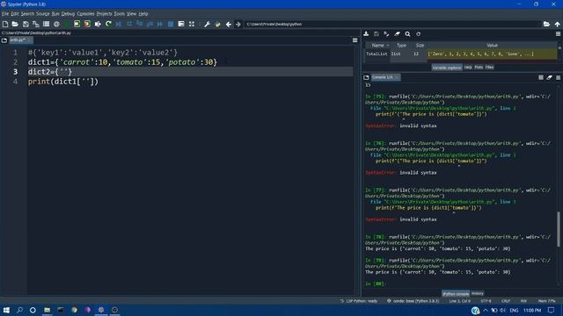Open the Projects menu

click(x=104, y=14)
